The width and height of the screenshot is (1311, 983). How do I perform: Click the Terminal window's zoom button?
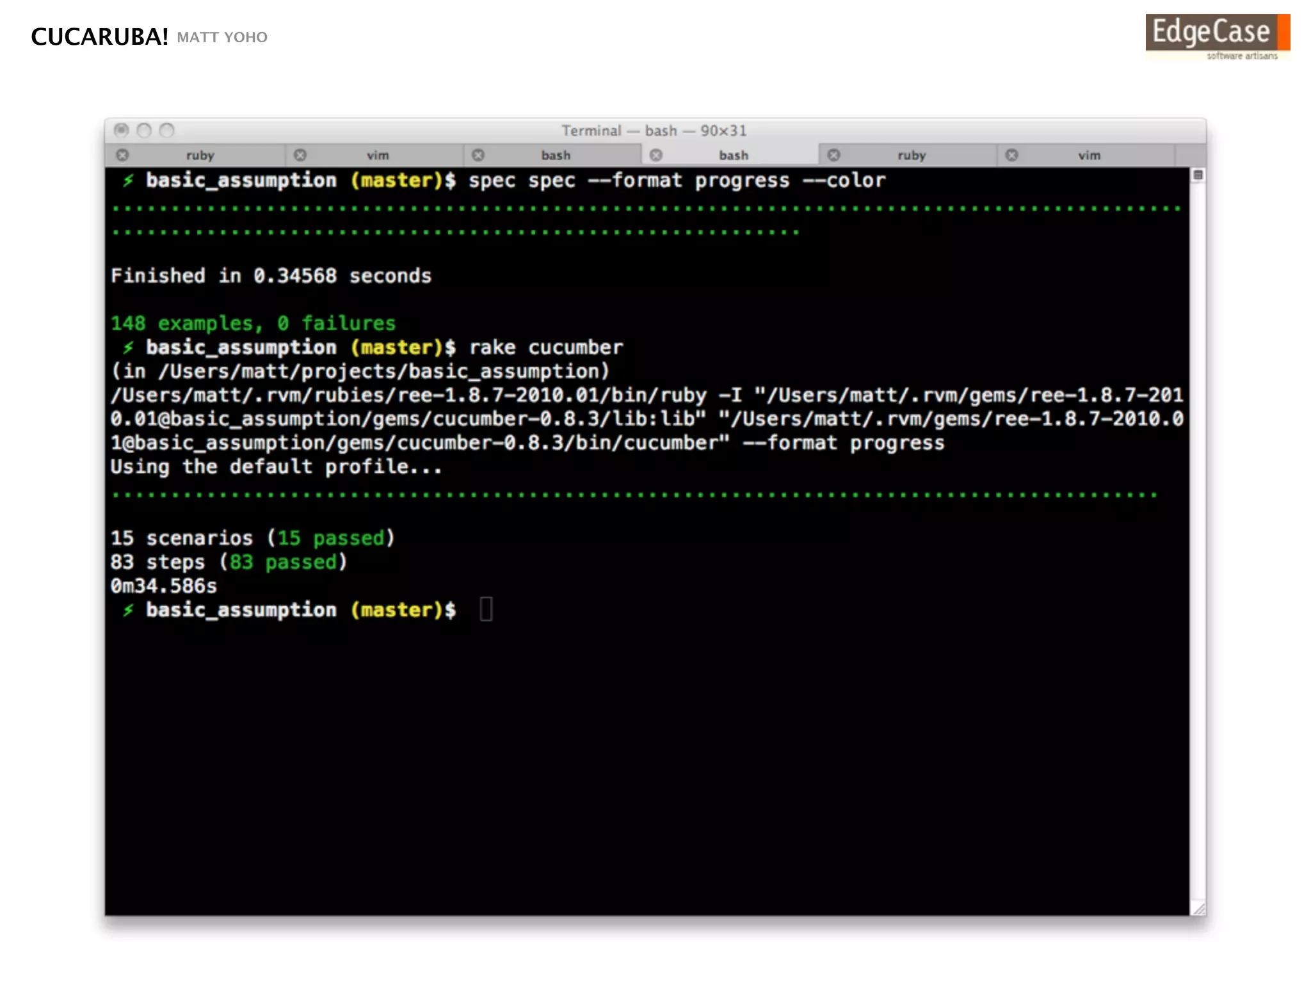point(167,131)
